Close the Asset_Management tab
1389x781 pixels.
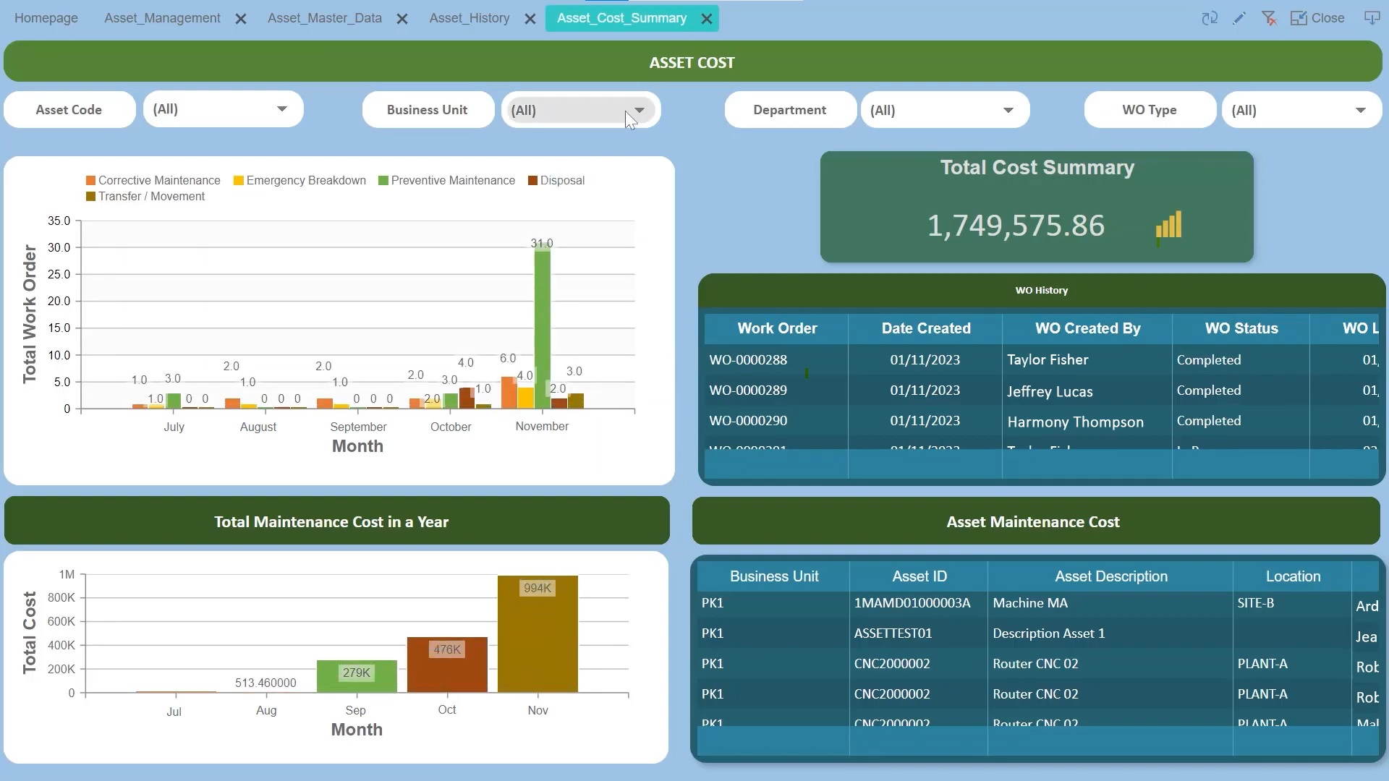click(x=241, y=20)
